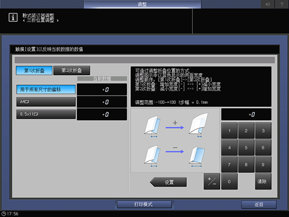Tap keypad digit 8
Viewport: 289px width, 217px height.
[246, 164]
